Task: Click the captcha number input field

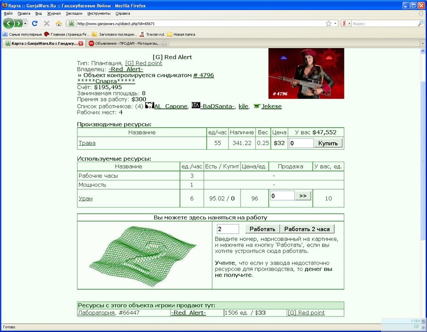Action: (x=228, y=229)
